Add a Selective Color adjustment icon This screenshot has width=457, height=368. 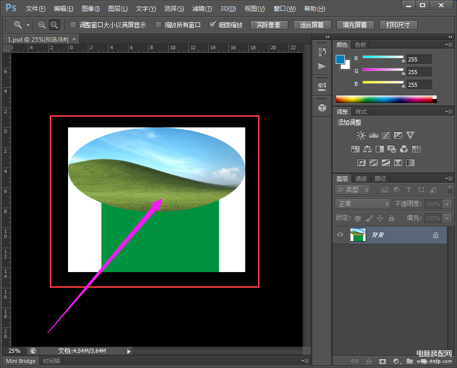(398, 162)
